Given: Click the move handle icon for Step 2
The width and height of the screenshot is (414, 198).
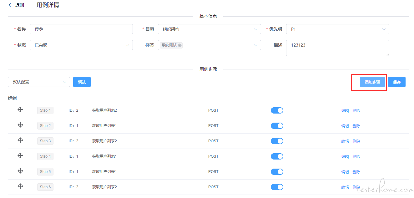Looking at the screenshot, I should [20, 125].
